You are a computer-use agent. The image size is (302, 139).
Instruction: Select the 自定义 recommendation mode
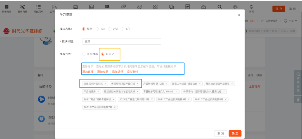click(103, 54)
